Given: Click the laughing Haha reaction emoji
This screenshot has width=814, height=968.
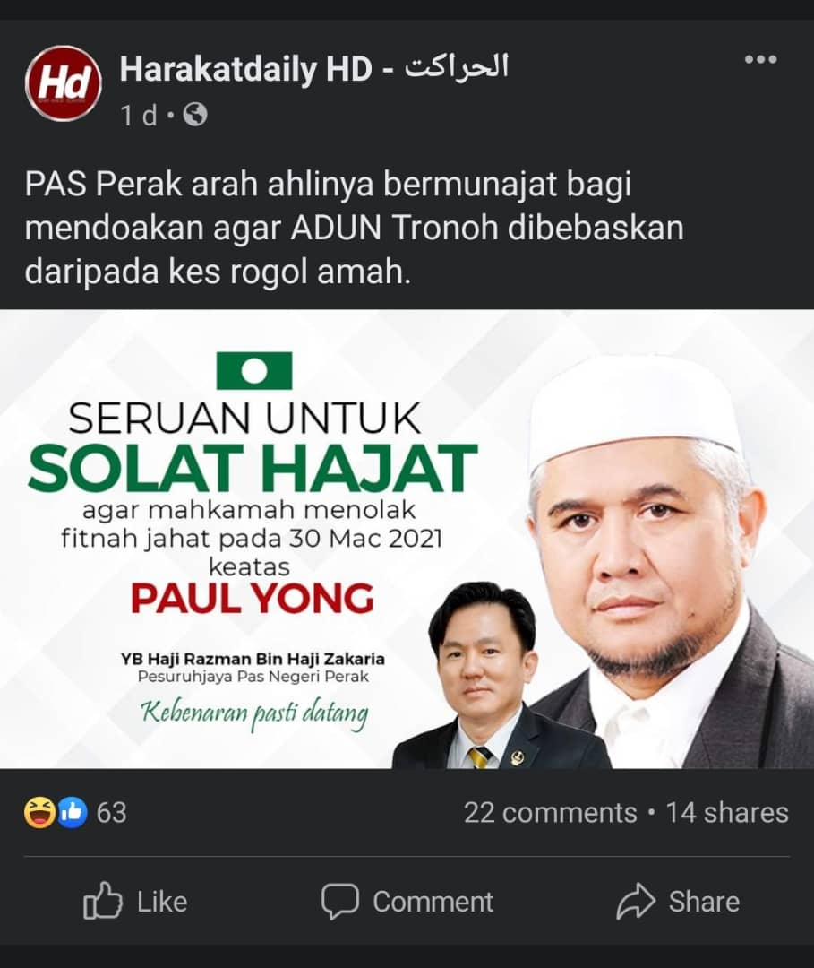Looking at the screenshot, I should tap(39, 812).
